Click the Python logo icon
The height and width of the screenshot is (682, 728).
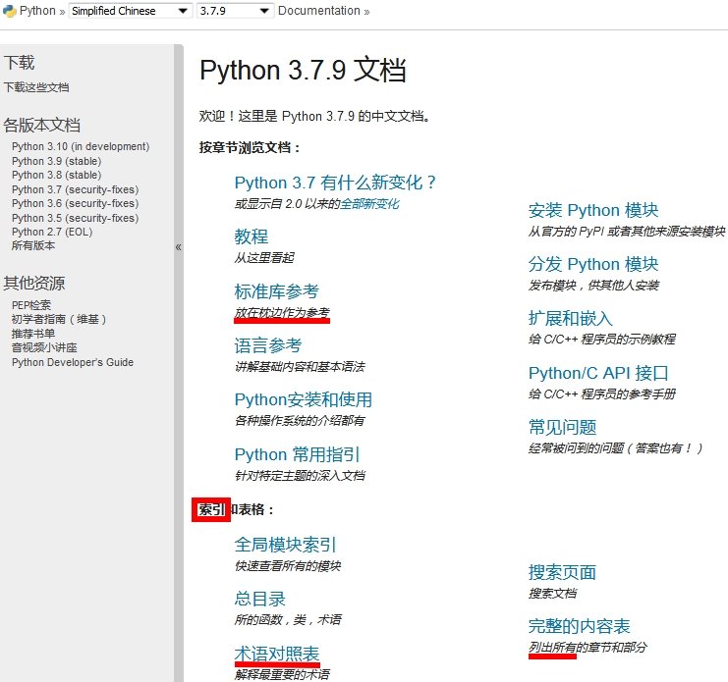tap(9, 11)
